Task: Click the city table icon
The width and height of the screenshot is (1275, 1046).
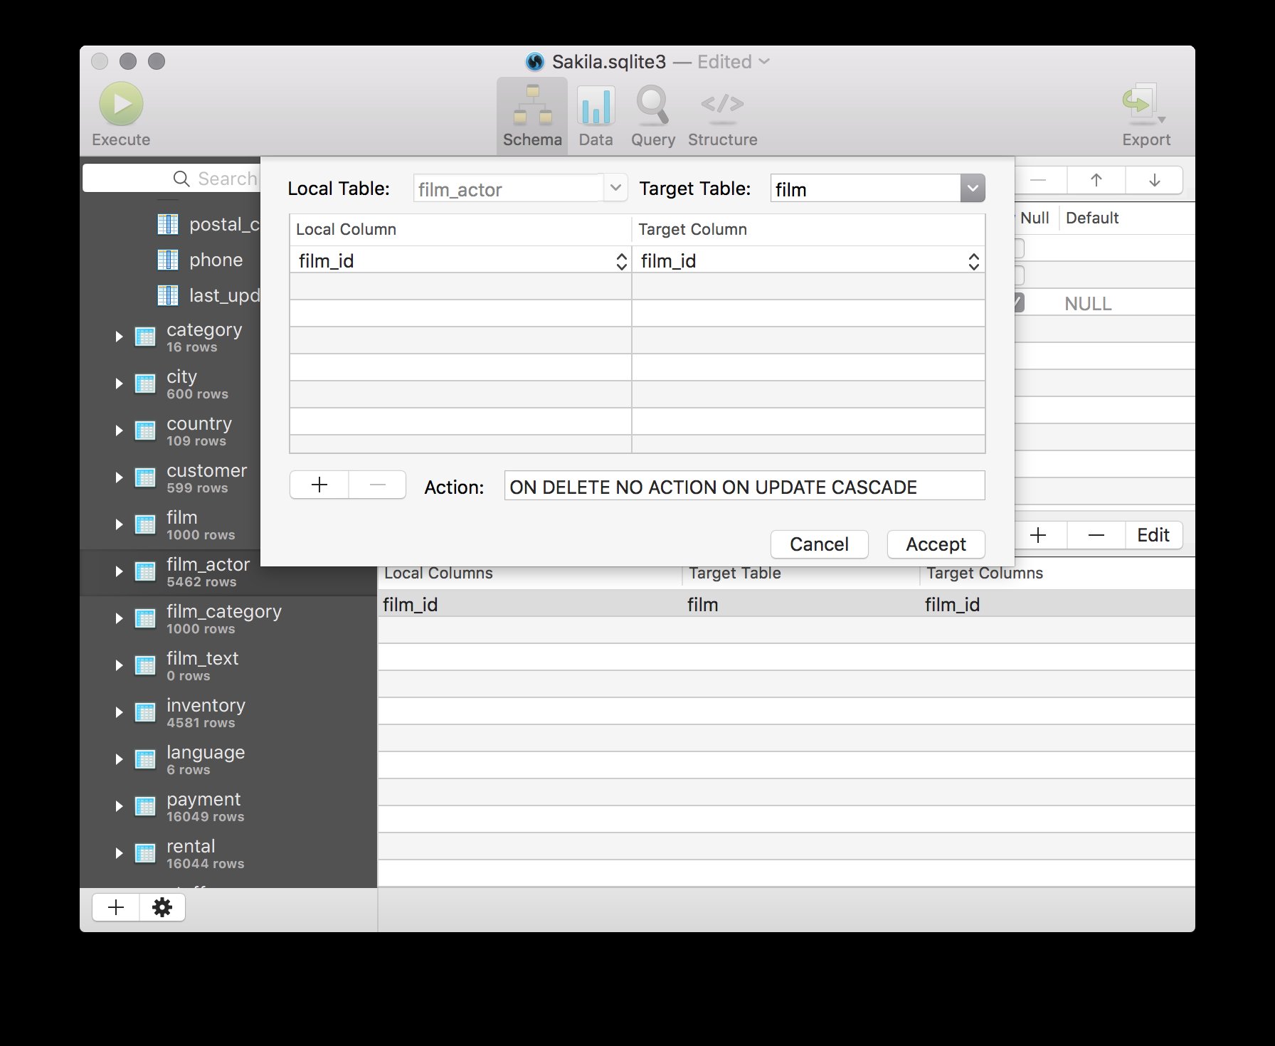Action: click(x=145, y=384)
